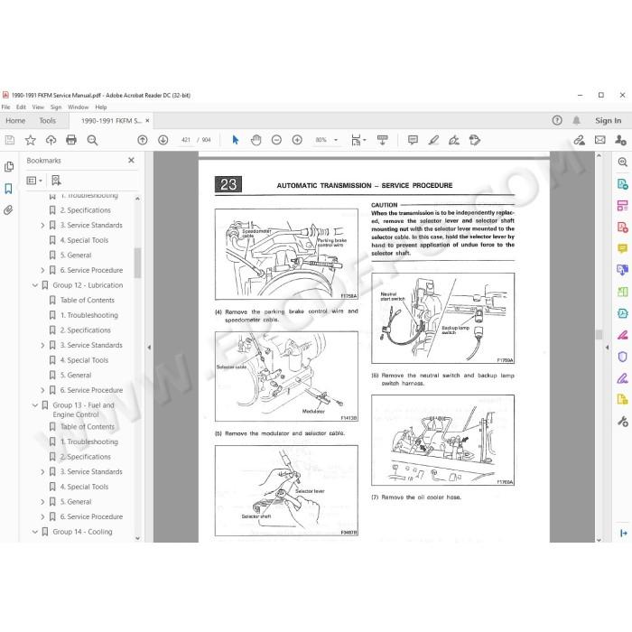Close the Bookmarks panel
Viewport: 632px width, 632px height.
pyautogui.click(x=131, y=160)
